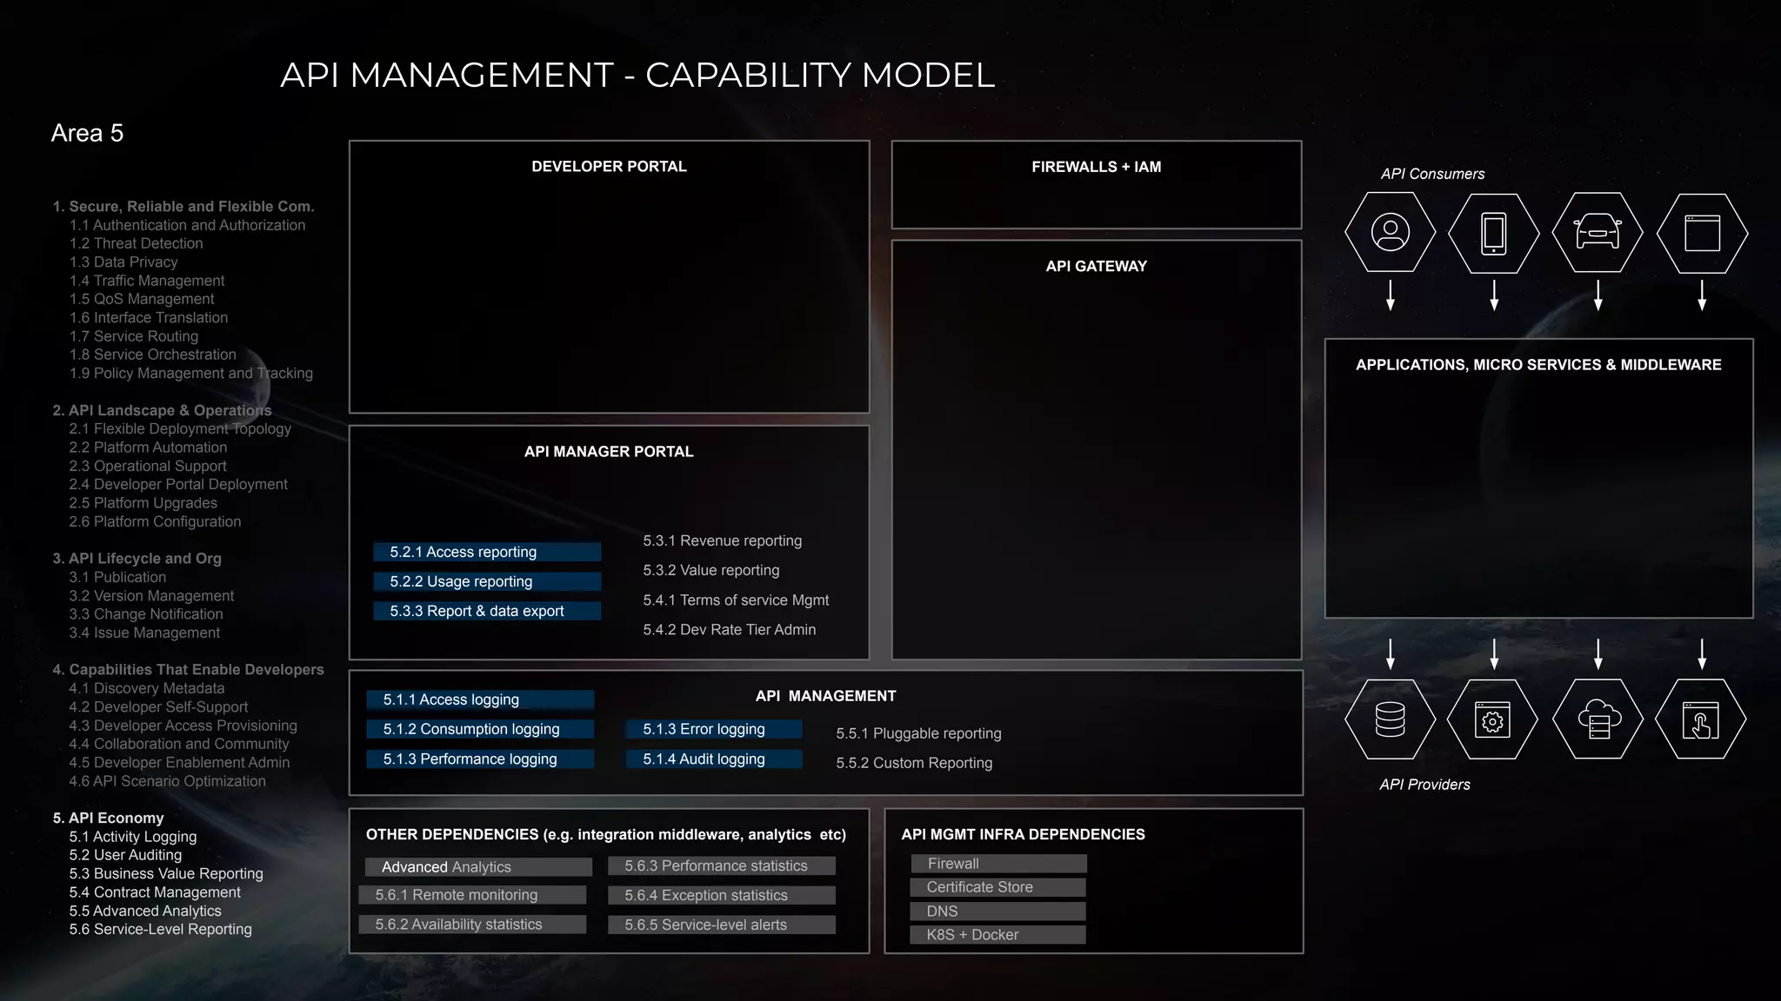Select 5.2 User Auditing in the outline
1781x1001 pixels.
tap(125, 855)
